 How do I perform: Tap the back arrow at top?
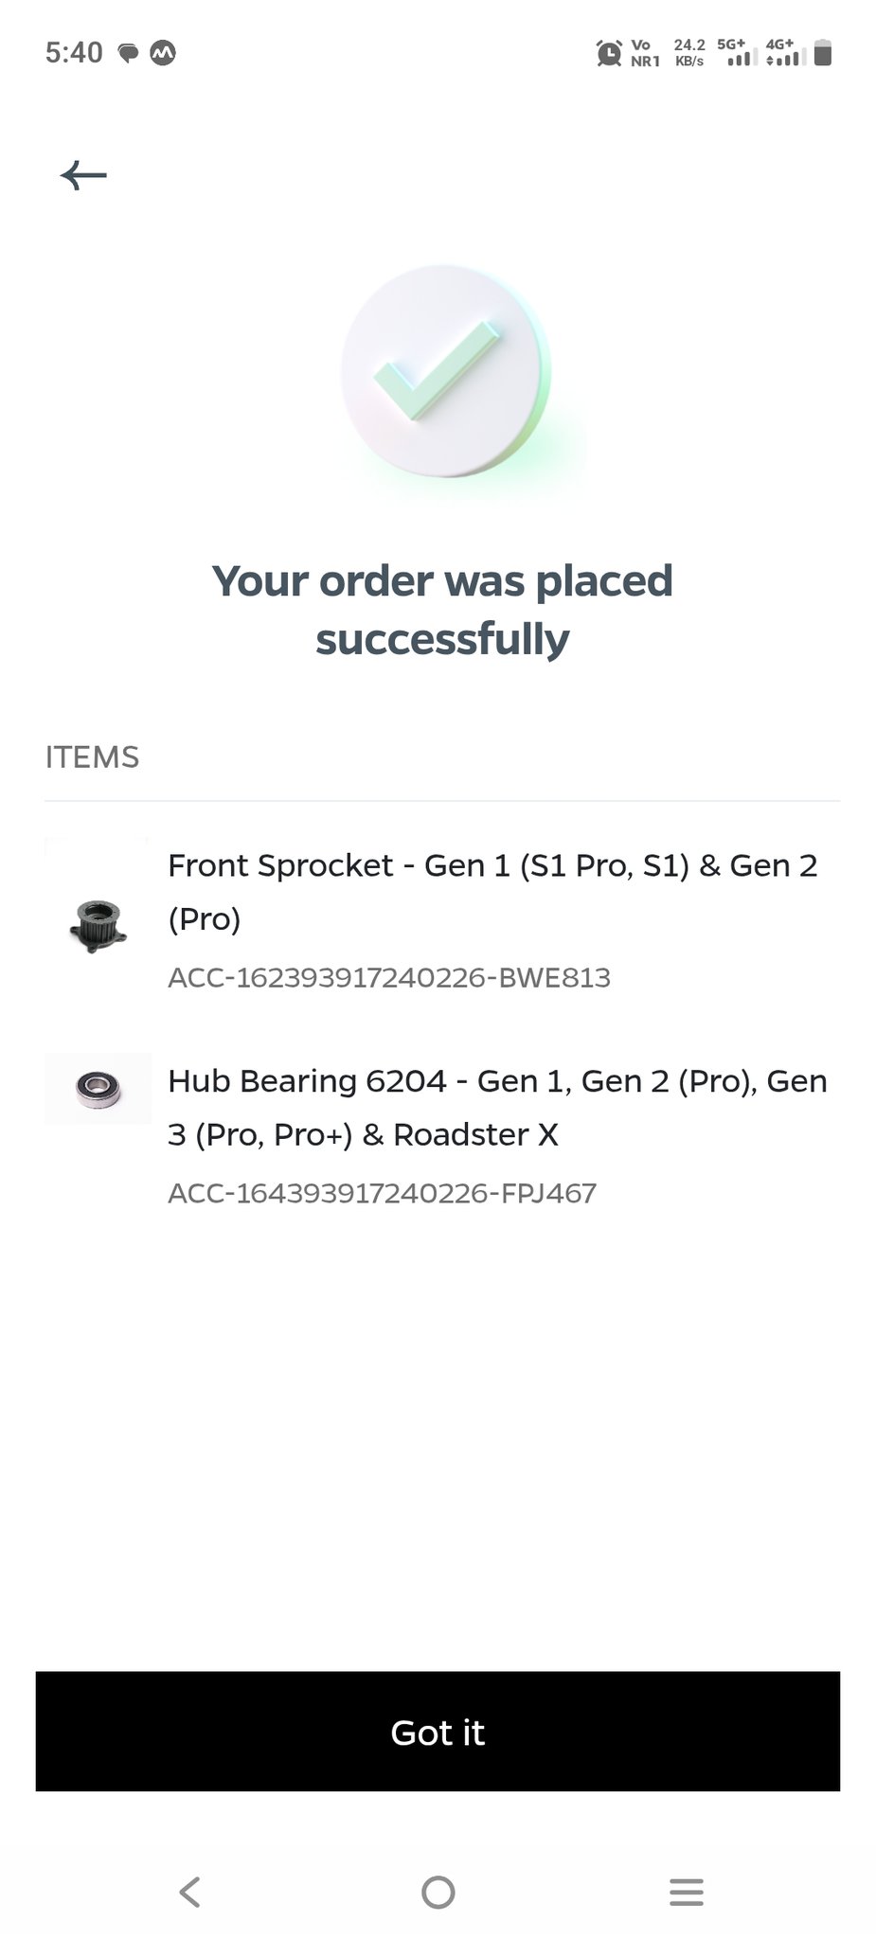(83, 175)
